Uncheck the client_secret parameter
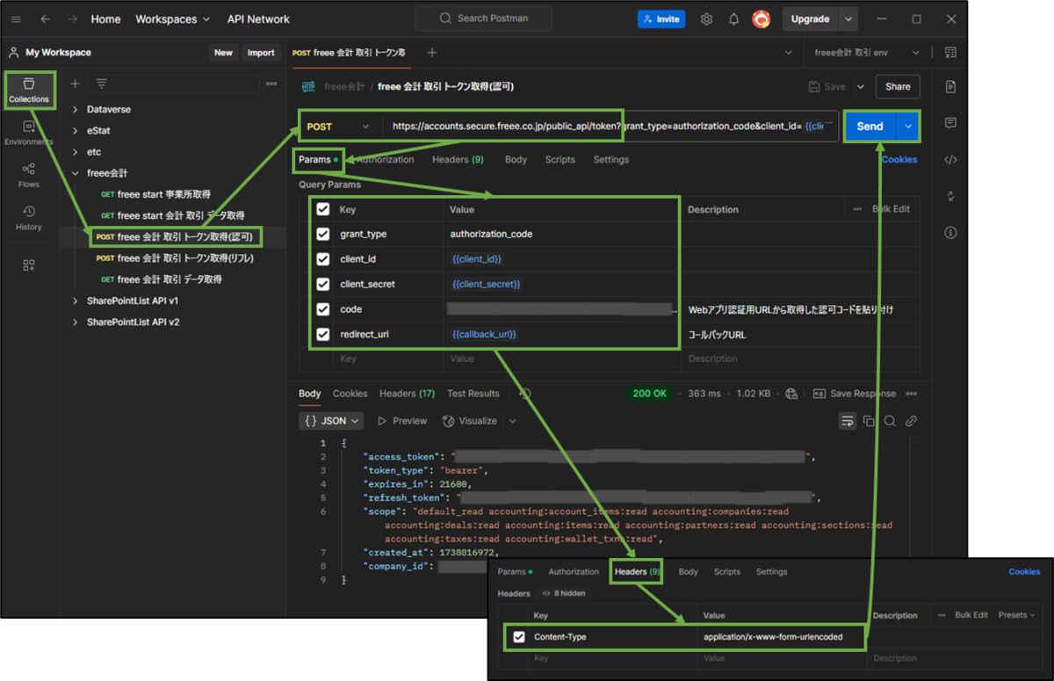 click(x=322, y=284)
